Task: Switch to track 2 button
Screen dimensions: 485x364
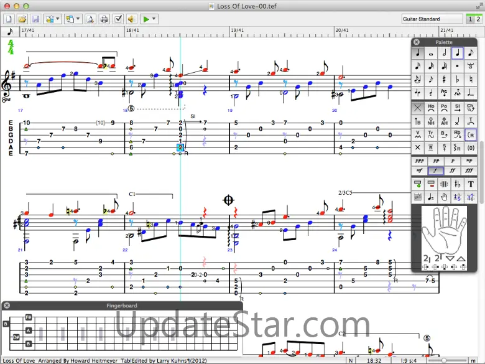Action: click(x=478, y=19)
